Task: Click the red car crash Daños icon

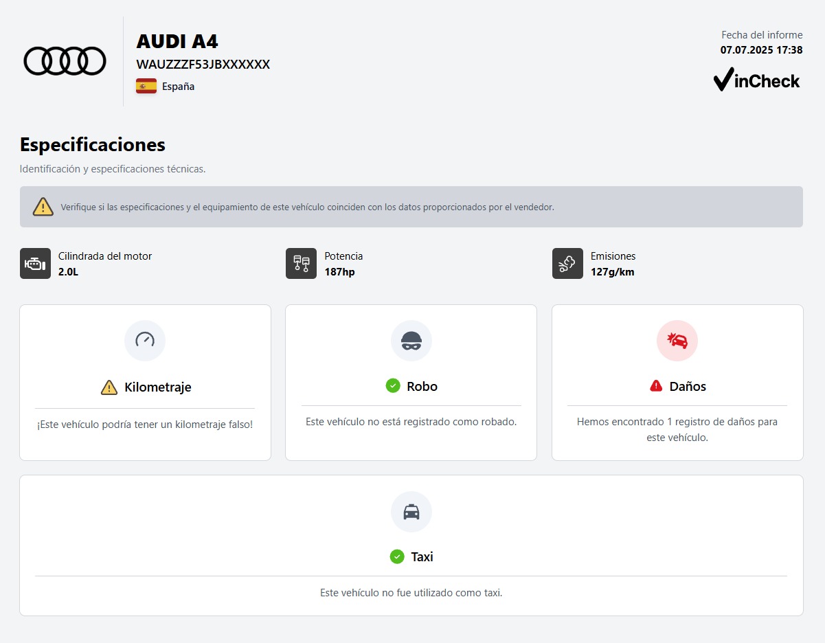Action: coord(677,340)
